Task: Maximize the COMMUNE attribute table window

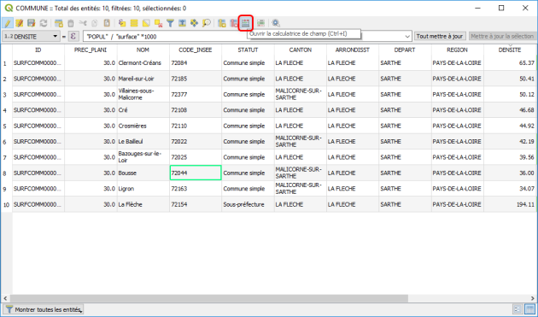Action: click(501, 8)
